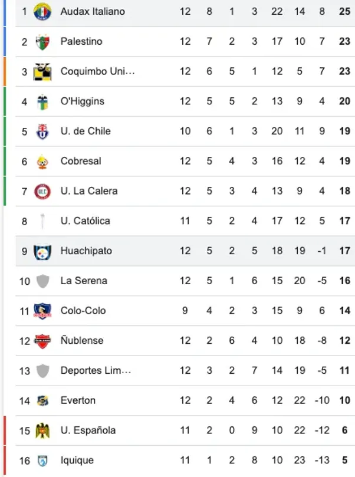The width and height of the screenshot is (355, 477).
Task: Open the U. de Chile crest
Action: [42, 131]
